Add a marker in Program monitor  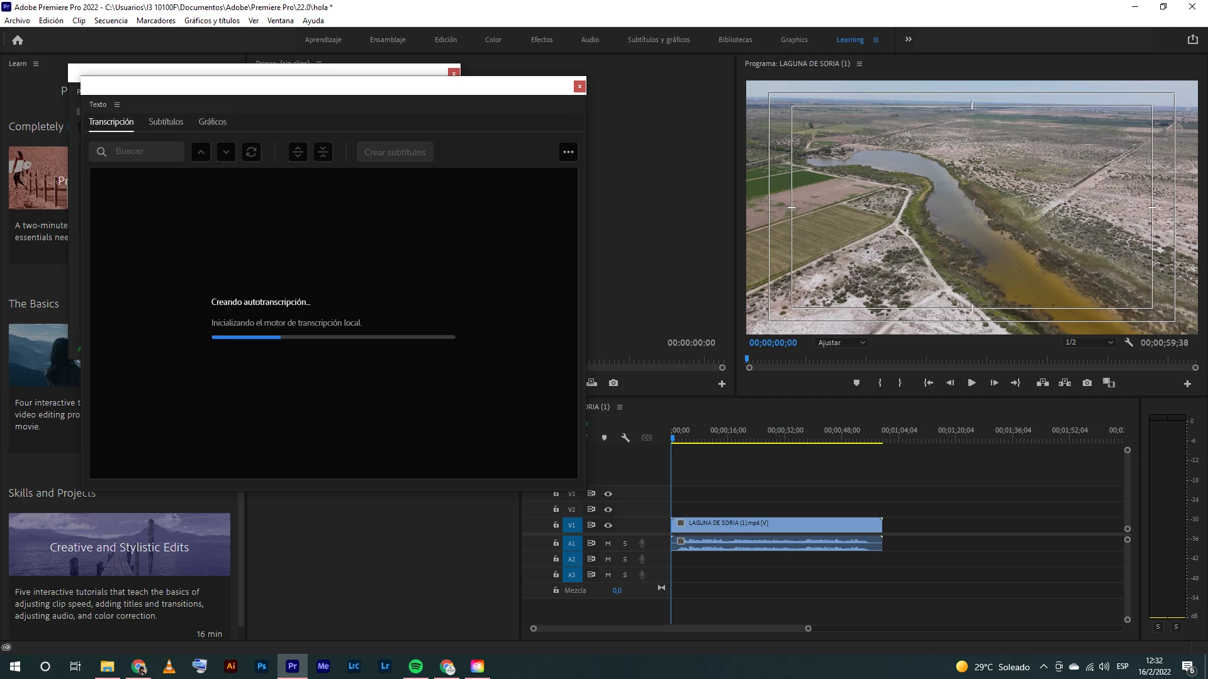pos(856,383)
